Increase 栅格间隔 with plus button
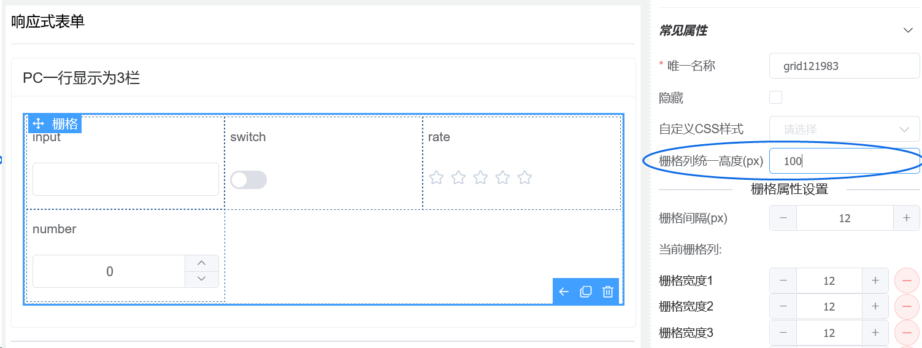This screenshot has height=348, width=922. (906, 218)
